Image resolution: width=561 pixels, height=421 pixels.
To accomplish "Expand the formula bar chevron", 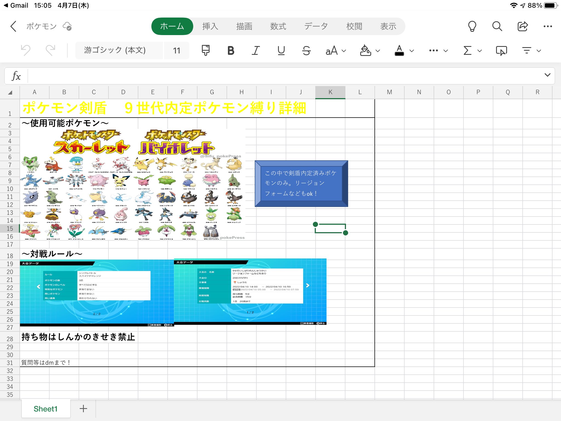I will point(547,75).
